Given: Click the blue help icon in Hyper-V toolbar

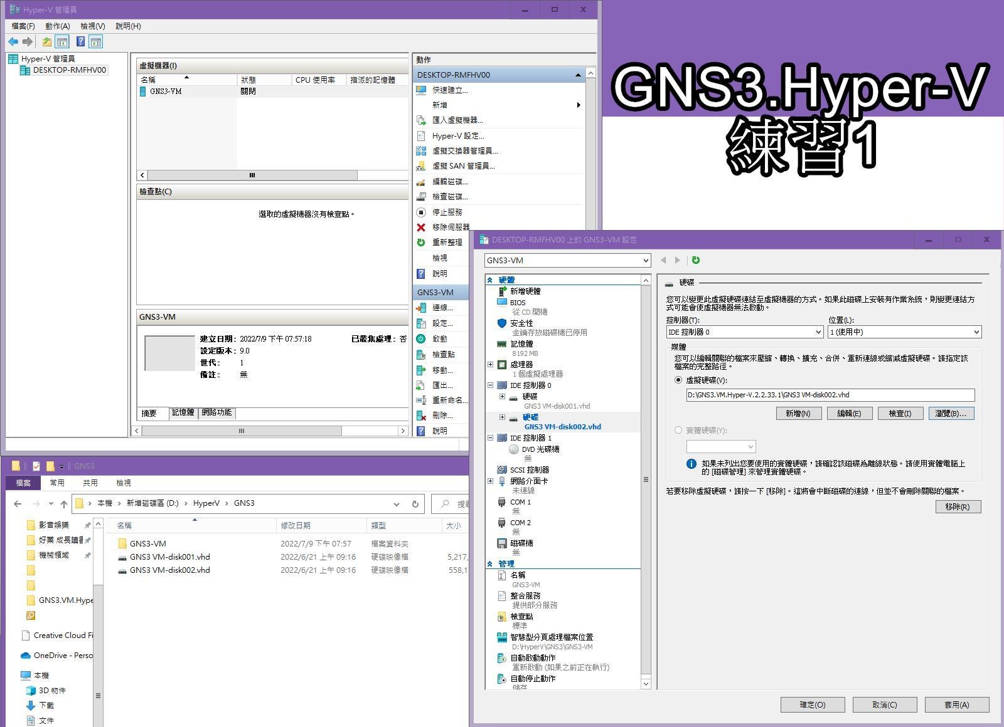Looking at the screenshot, I should (x=80, y=42).
